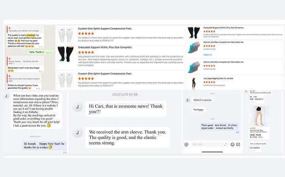Viewport: 285px width, 177px height.
Task: Click the blue reply link under sock review
Action: (207, 55)
